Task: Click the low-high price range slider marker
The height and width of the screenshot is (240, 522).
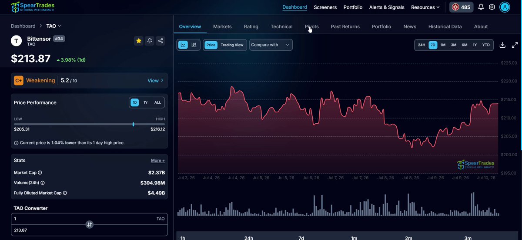Action: click(x=133, y=124)
